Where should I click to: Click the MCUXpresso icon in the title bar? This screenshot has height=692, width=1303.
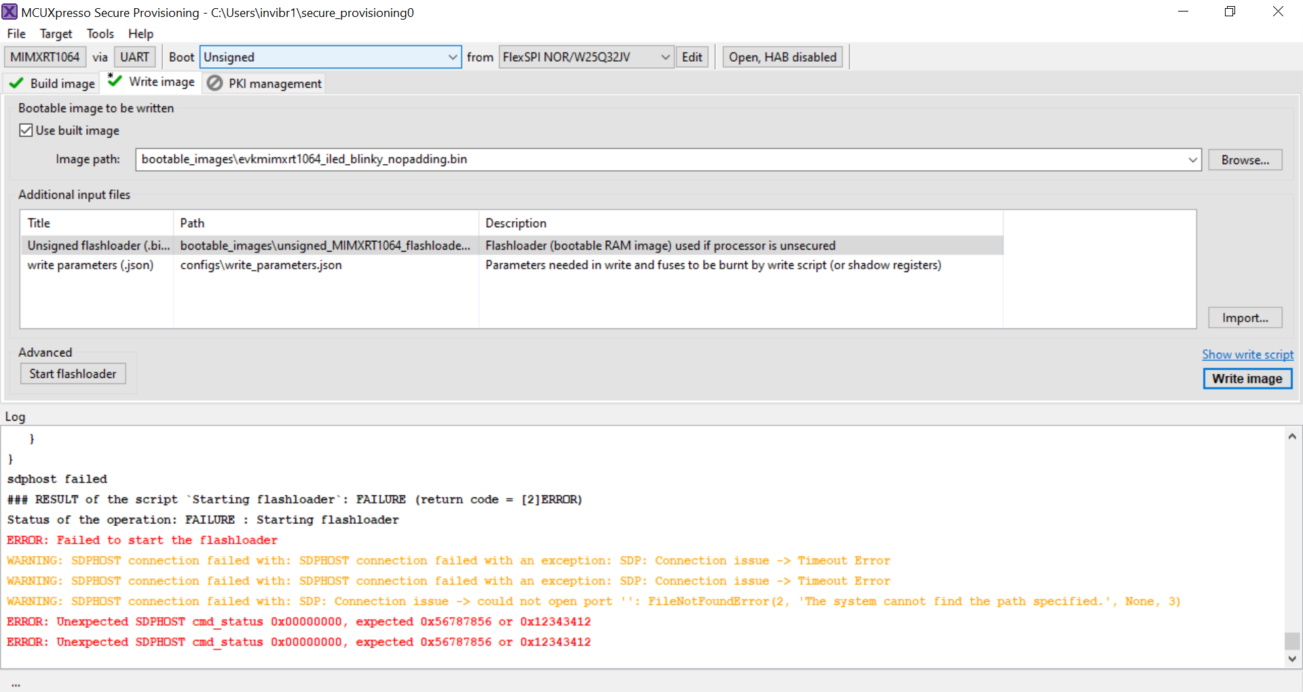click(x=10, y=12)
